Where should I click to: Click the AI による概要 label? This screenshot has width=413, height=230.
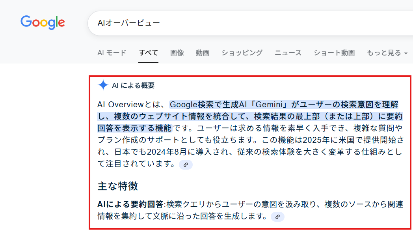click(x=133, y=86)
